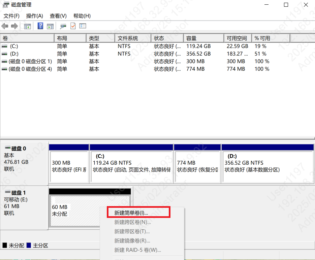Image resolution: width=315 pixels, height=260 pixels.
Task: Click the show/hide console tree toolbar icon
Action: tap(27, 26)
